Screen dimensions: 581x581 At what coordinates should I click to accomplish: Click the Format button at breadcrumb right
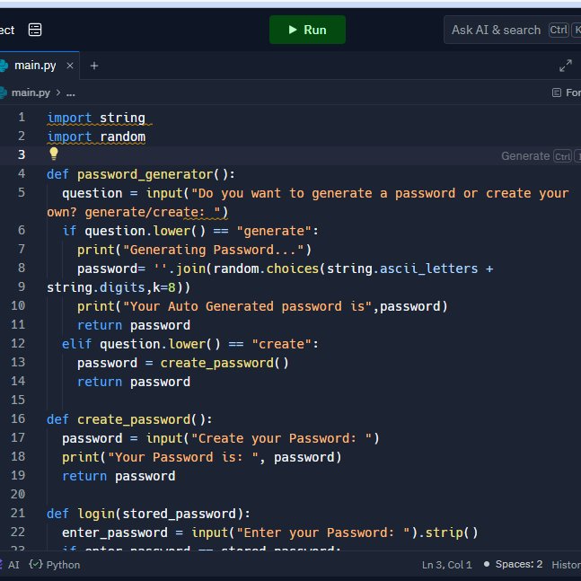point(566,92)
